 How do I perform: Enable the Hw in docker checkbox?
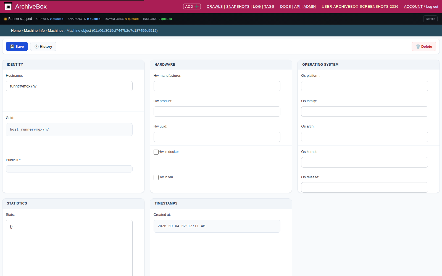(156, 152)
